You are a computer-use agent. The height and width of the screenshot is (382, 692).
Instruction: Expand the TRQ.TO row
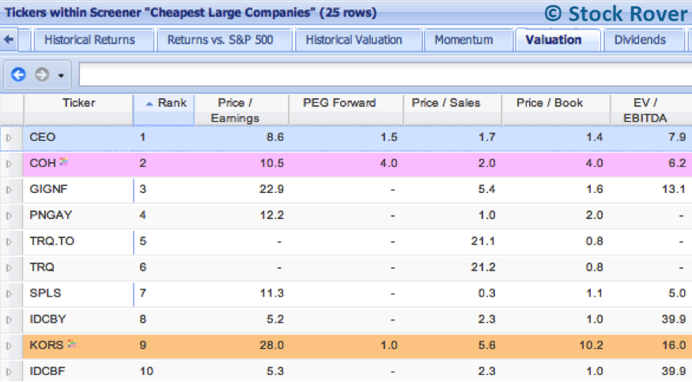point(9,242)
